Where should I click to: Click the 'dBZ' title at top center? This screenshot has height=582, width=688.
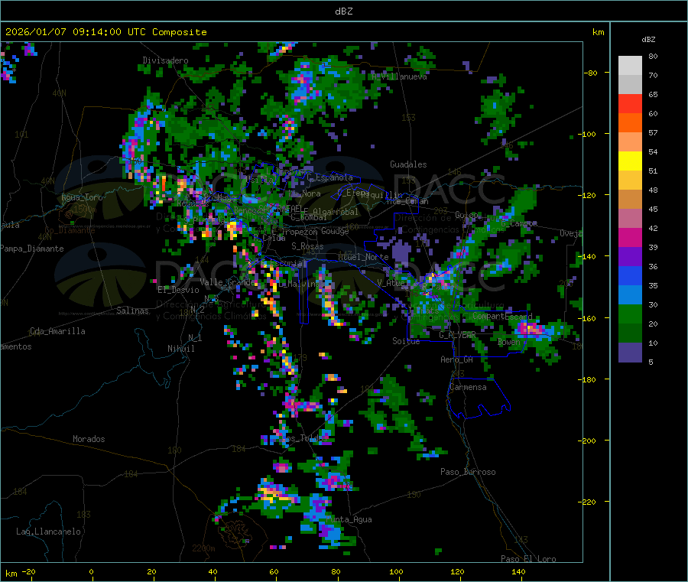343,11
